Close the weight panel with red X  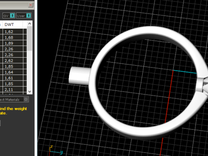[x=31, y=5]
